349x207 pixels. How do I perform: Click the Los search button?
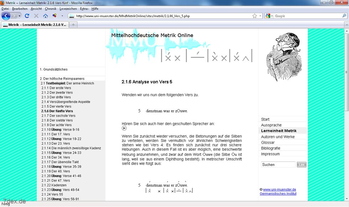pyautogui.click(x=302, y=165)
